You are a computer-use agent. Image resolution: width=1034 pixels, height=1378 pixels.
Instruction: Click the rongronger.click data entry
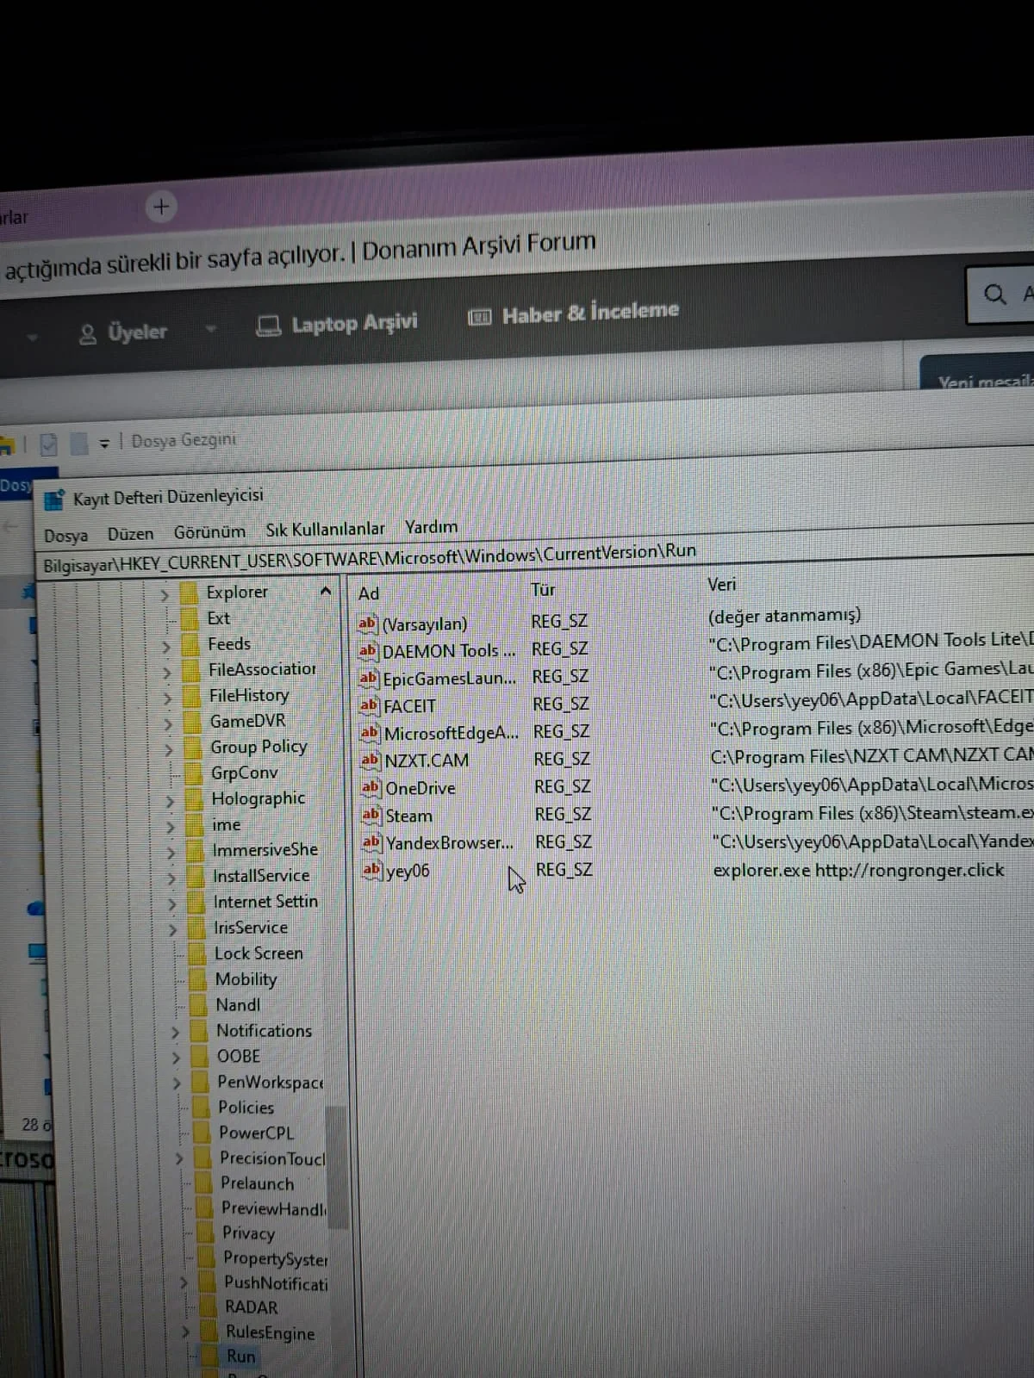[858, 871]
